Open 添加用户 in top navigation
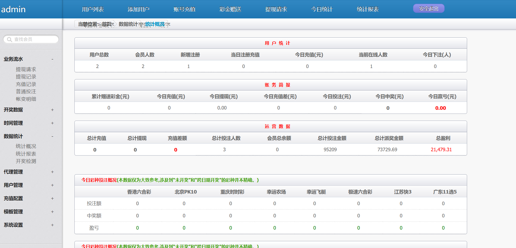This screenshot has width=516, height=248. [139, 9]
